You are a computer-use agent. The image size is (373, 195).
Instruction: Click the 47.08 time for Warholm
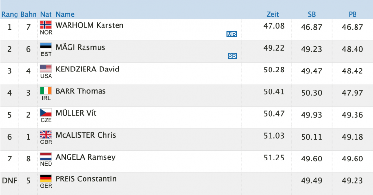point(274,26)
